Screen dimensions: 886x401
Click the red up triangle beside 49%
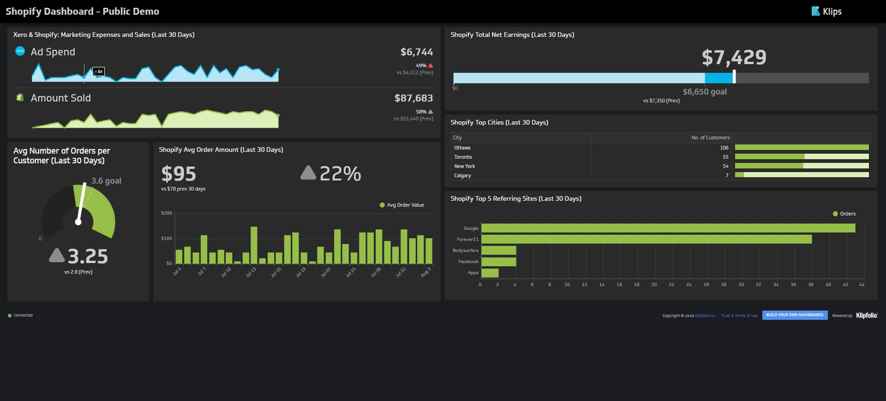(431, 65)
